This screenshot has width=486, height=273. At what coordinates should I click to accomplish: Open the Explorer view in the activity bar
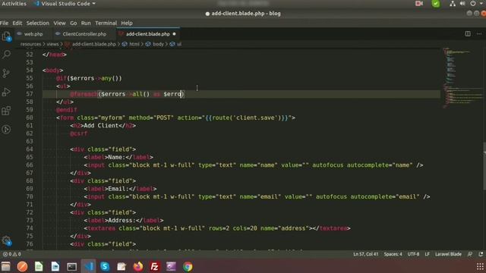coord(6,36)
